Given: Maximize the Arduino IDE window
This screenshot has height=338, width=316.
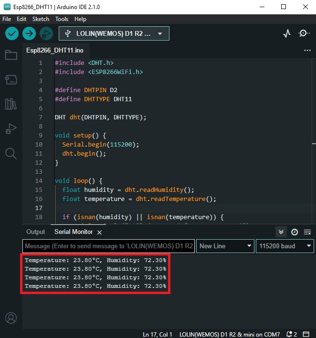Looking at the screenshot, I should tap(284, 7).
